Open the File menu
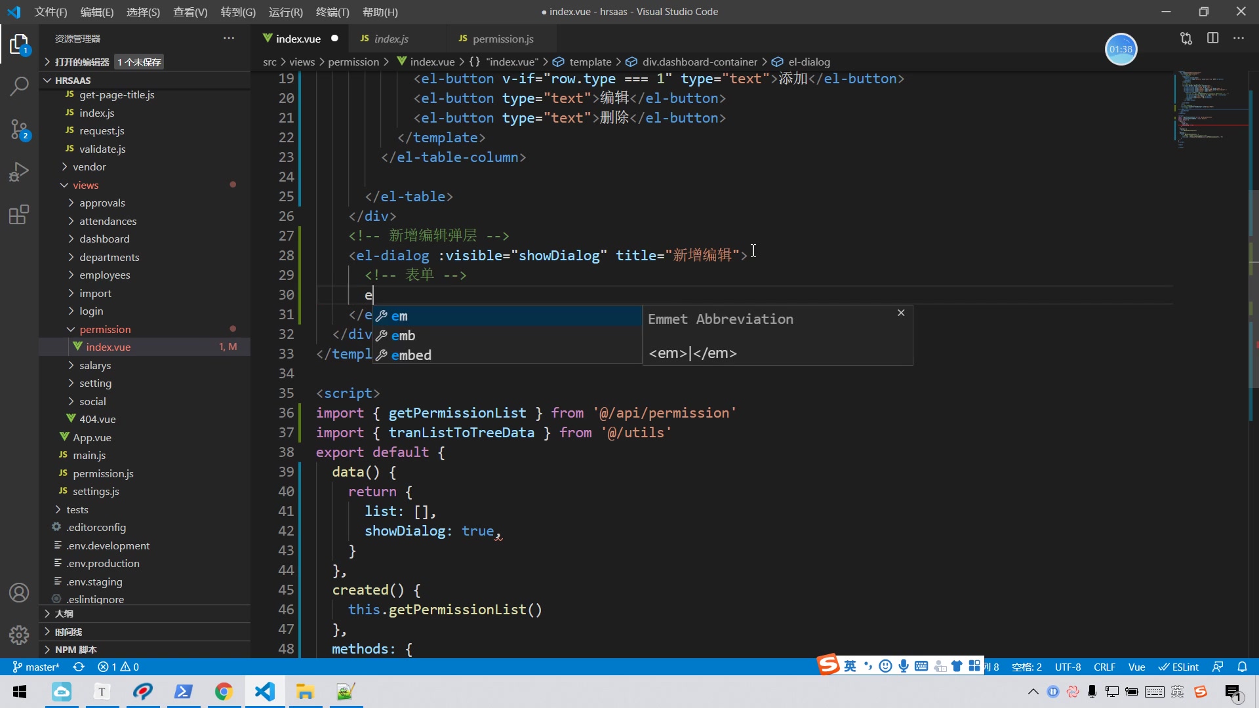1259x708 pixels. point(50,12)
